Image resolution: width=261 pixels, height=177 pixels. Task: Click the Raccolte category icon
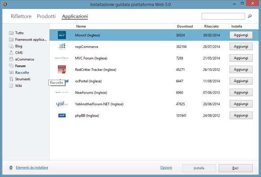click(11, 73)
